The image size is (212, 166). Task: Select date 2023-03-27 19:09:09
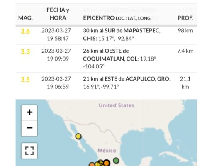(56, 55)
